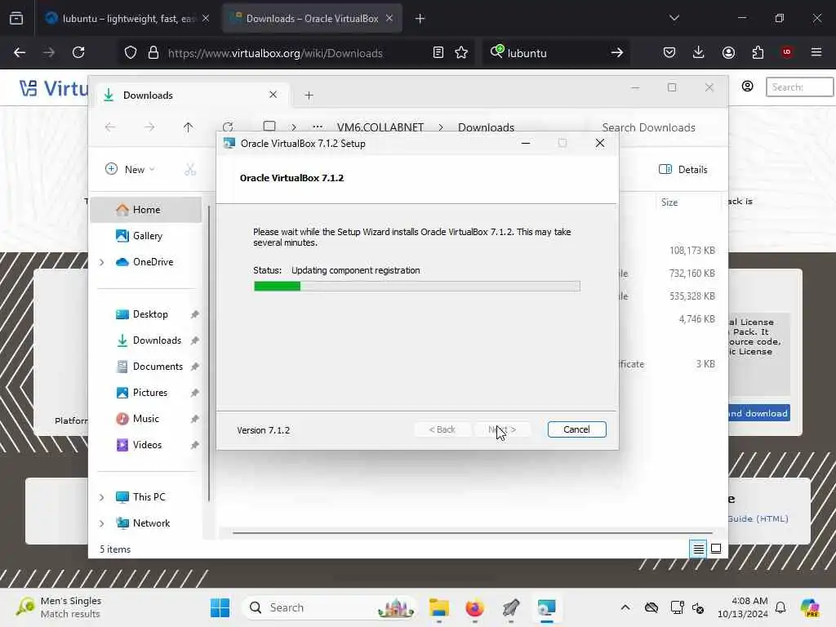Image resolution: width=836 pixels, height=627 pixels.
Task: Click the site security shield icon
Action: pos(131,52)
